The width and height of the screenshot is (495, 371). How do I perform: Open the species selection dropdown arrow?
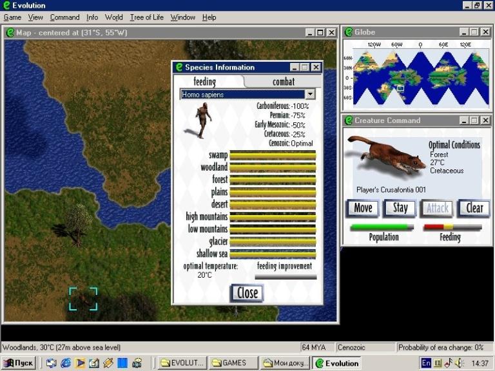[x=310, y=94]
